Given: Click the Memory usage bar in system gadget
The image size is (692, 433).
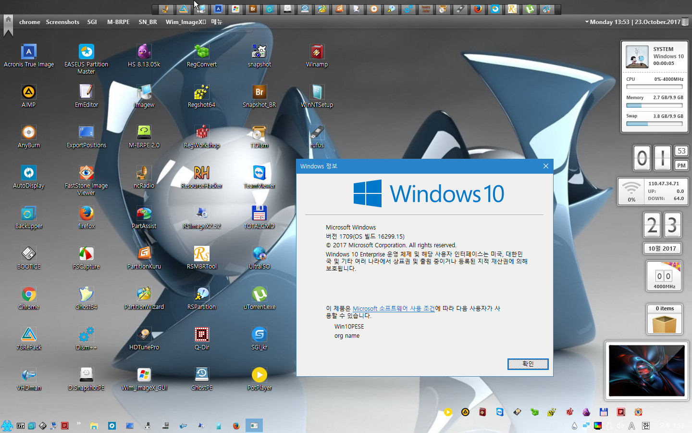Looking at the screenshot, I should click(655, 105).
